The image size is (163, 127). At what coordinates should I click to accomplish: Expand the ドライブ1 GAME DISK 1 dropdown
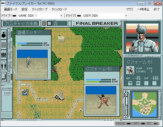[x=61, y=16]
